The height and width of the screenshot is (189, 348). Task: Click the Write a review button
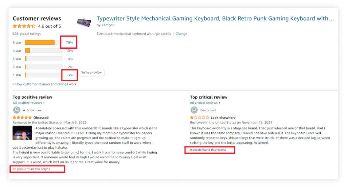[92, 73]
